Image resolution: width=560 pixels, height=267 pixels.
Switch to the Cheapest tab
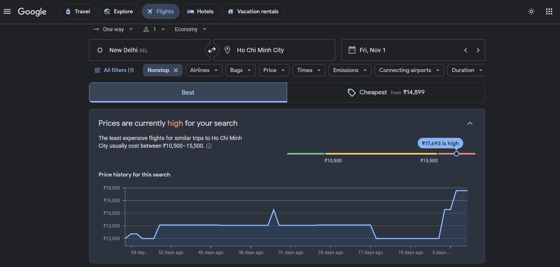pyautogui.click(x=386, y=93)
